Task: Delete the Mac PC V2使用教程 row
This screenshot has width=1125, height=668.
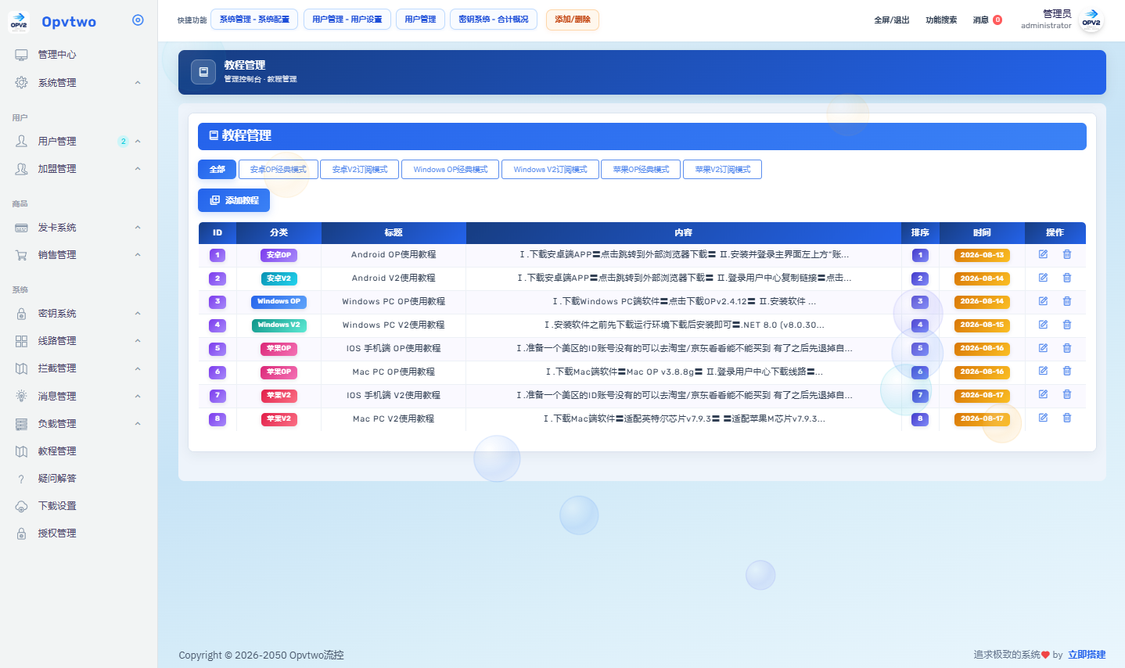Action: (1067, 418)
